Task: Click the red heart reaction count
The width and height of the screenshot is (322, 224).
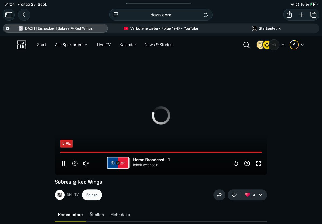Action: point(250,195)
